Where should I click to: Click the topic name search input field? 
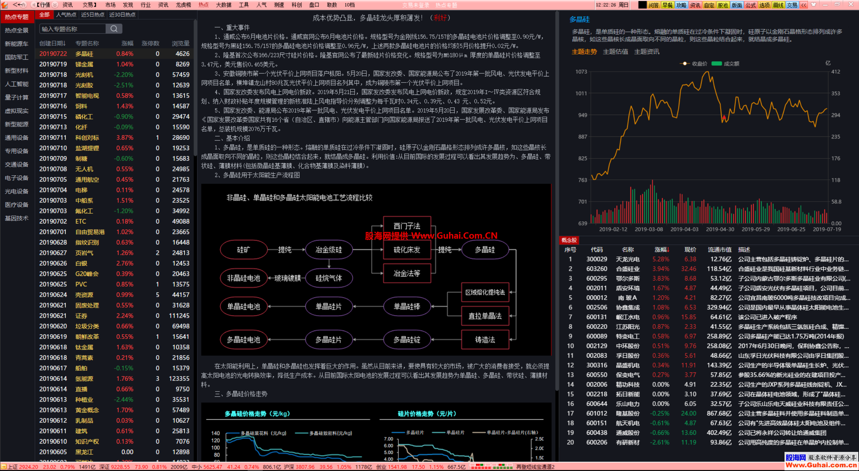pyautogui.click(x=72, y=29)
